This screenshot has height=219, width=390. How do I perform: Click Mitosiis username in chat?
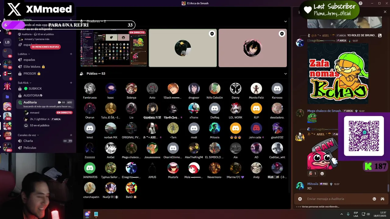[313, 184]
